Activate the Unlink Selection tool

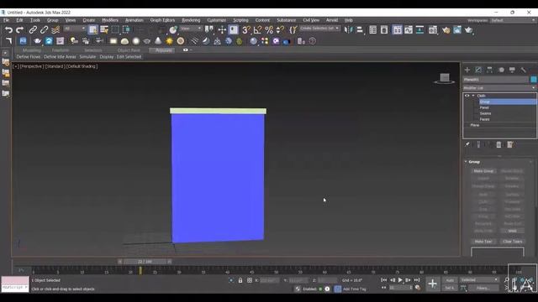[44, 30]
